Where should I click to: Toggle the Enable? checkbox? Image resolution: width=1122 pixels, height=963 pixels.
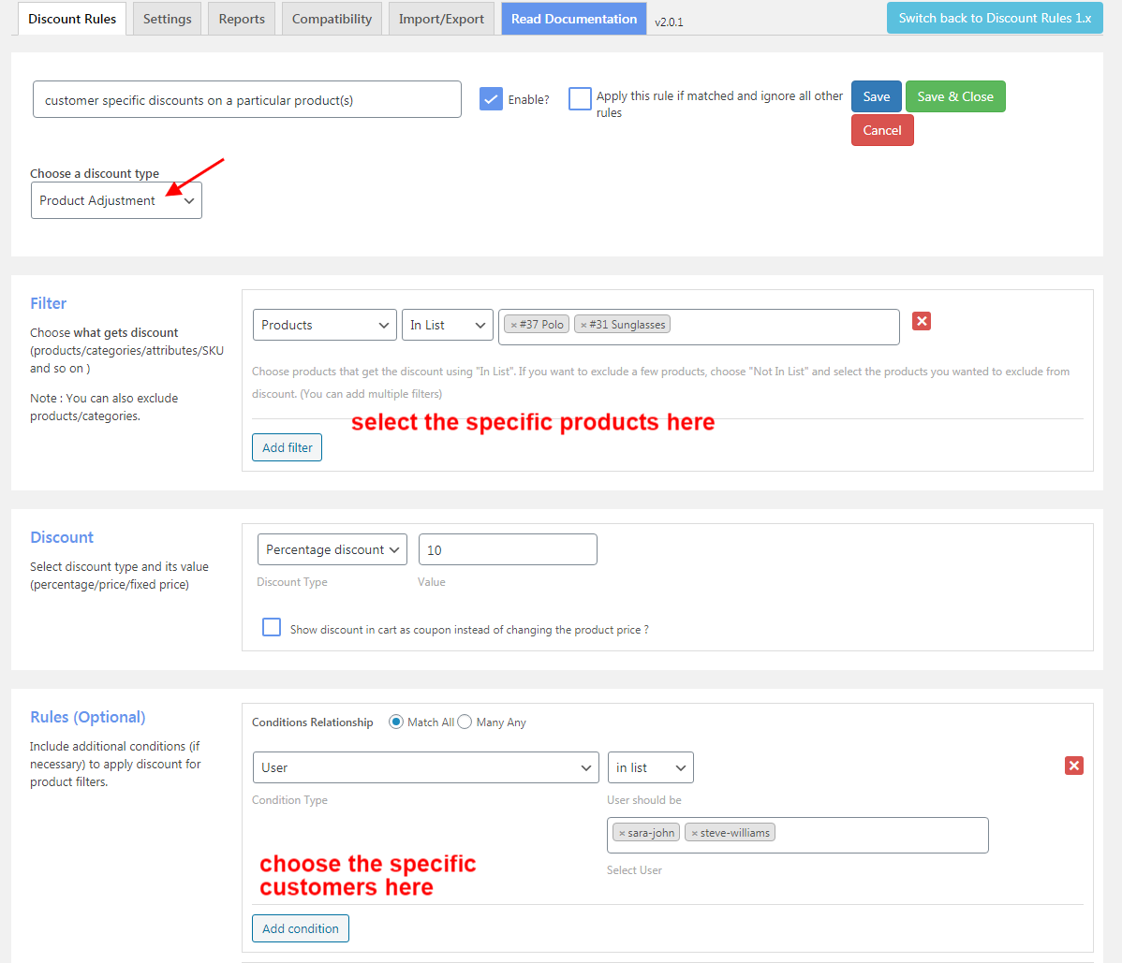click(491, 98)
